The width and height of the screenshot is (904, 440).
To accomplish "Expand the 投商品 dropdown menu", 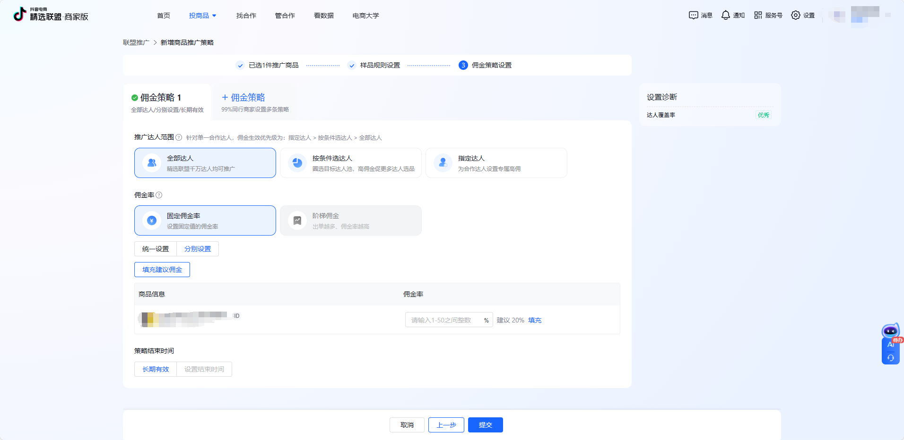I will pyautogui.click(x=202, y=16).
